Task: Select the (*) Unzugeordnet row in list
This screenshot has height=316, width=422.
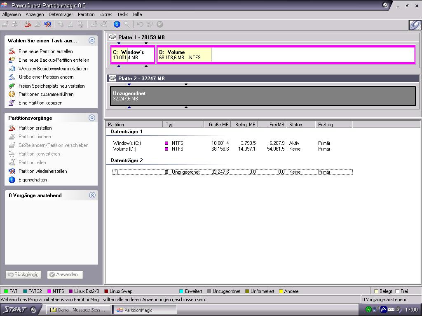Action: pos(232,172)
